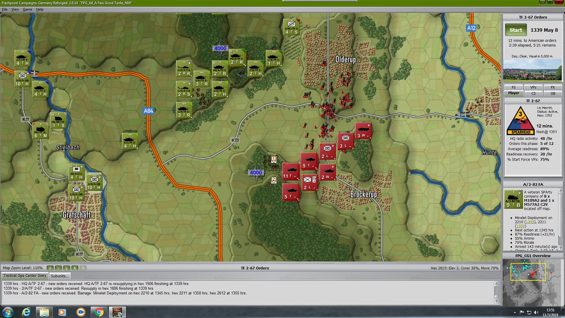Image resolution: width=565 pixels, height=318 pixels.
Task: Click the landscape weather image
Action: tap(532, 70)
